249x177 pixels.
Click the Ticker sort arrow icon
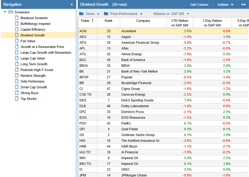click(x=93, y=21)
